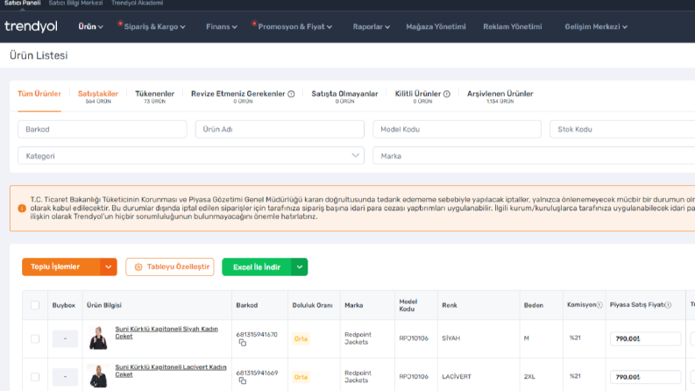
Task: Click the Ürün Bilgisi column header
Action: point(104,305)
